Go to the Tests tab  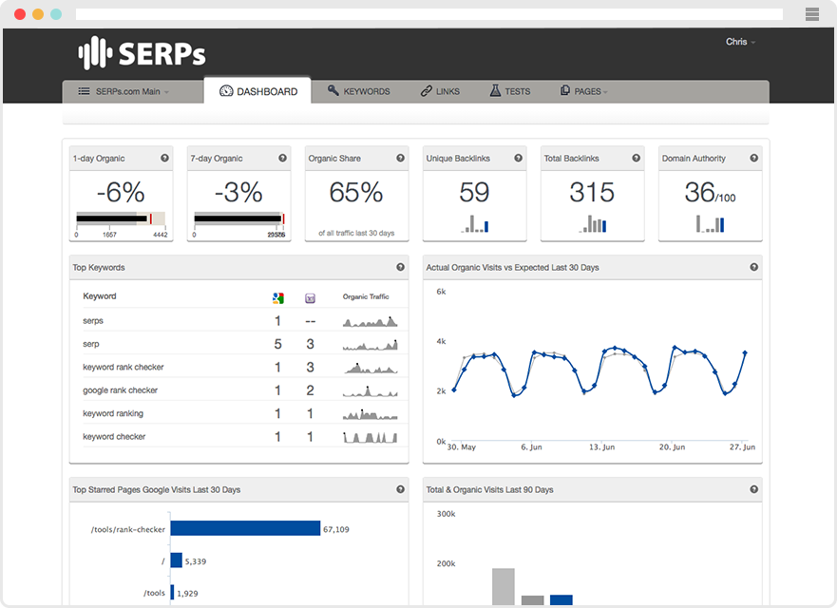(510, 91)
